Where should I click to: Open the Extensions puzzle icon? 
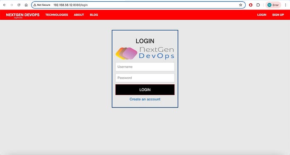pyautogui.click(x=258, y=5)
